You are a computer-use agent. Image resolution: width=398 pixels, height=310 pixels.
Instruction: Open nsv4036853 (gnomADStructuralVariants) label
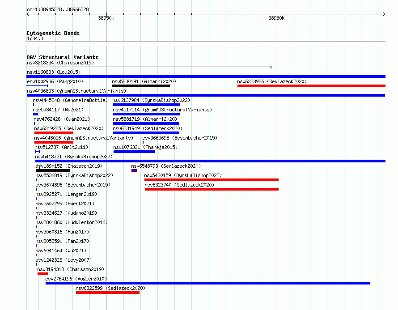[76, 91]
